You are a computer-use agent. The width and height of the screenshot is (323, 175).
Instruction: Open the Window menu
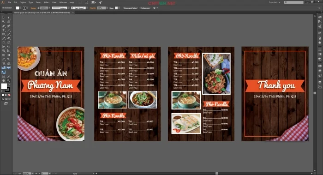pos(63,2)
